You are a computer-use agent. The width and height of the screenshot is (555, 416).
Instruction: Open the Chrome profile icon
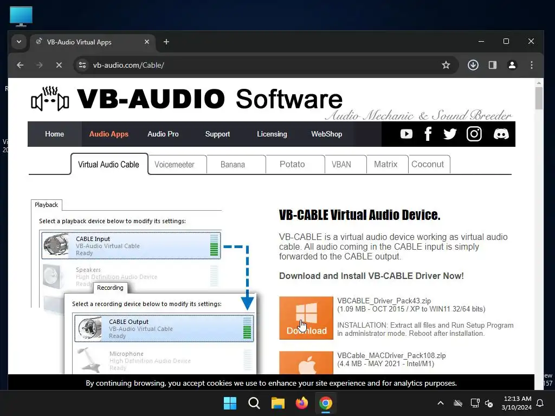[x=512, y=65]
